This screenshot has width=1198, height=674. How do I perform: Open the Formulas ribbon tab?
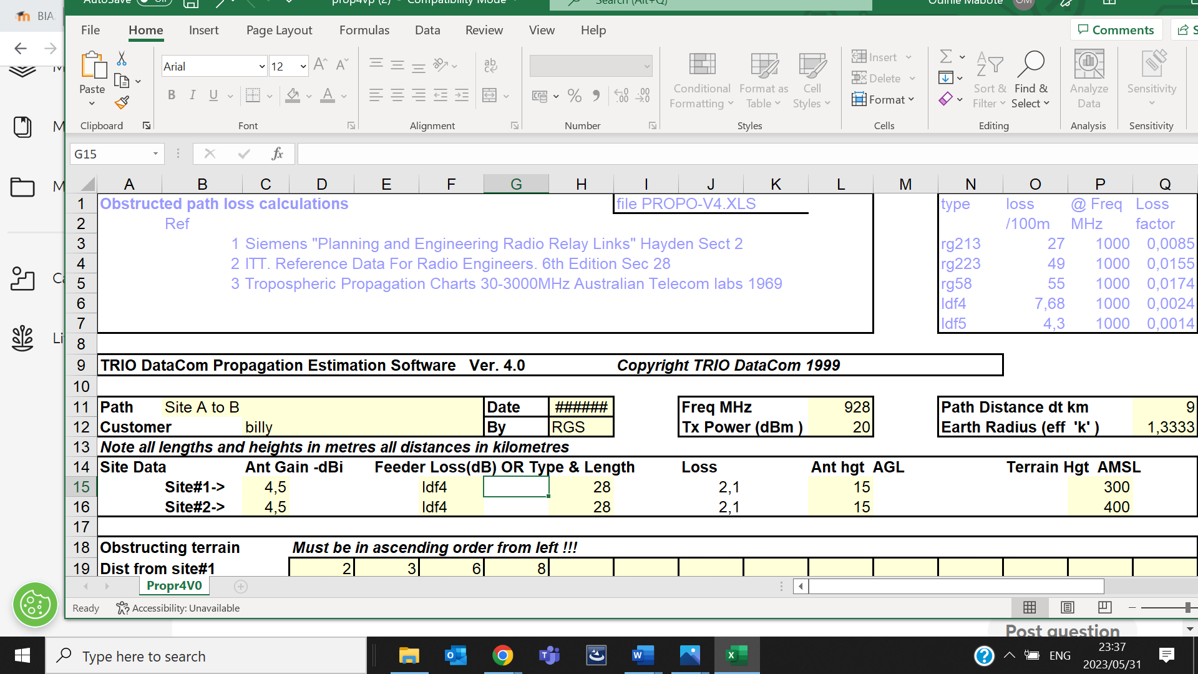point(364,30)
